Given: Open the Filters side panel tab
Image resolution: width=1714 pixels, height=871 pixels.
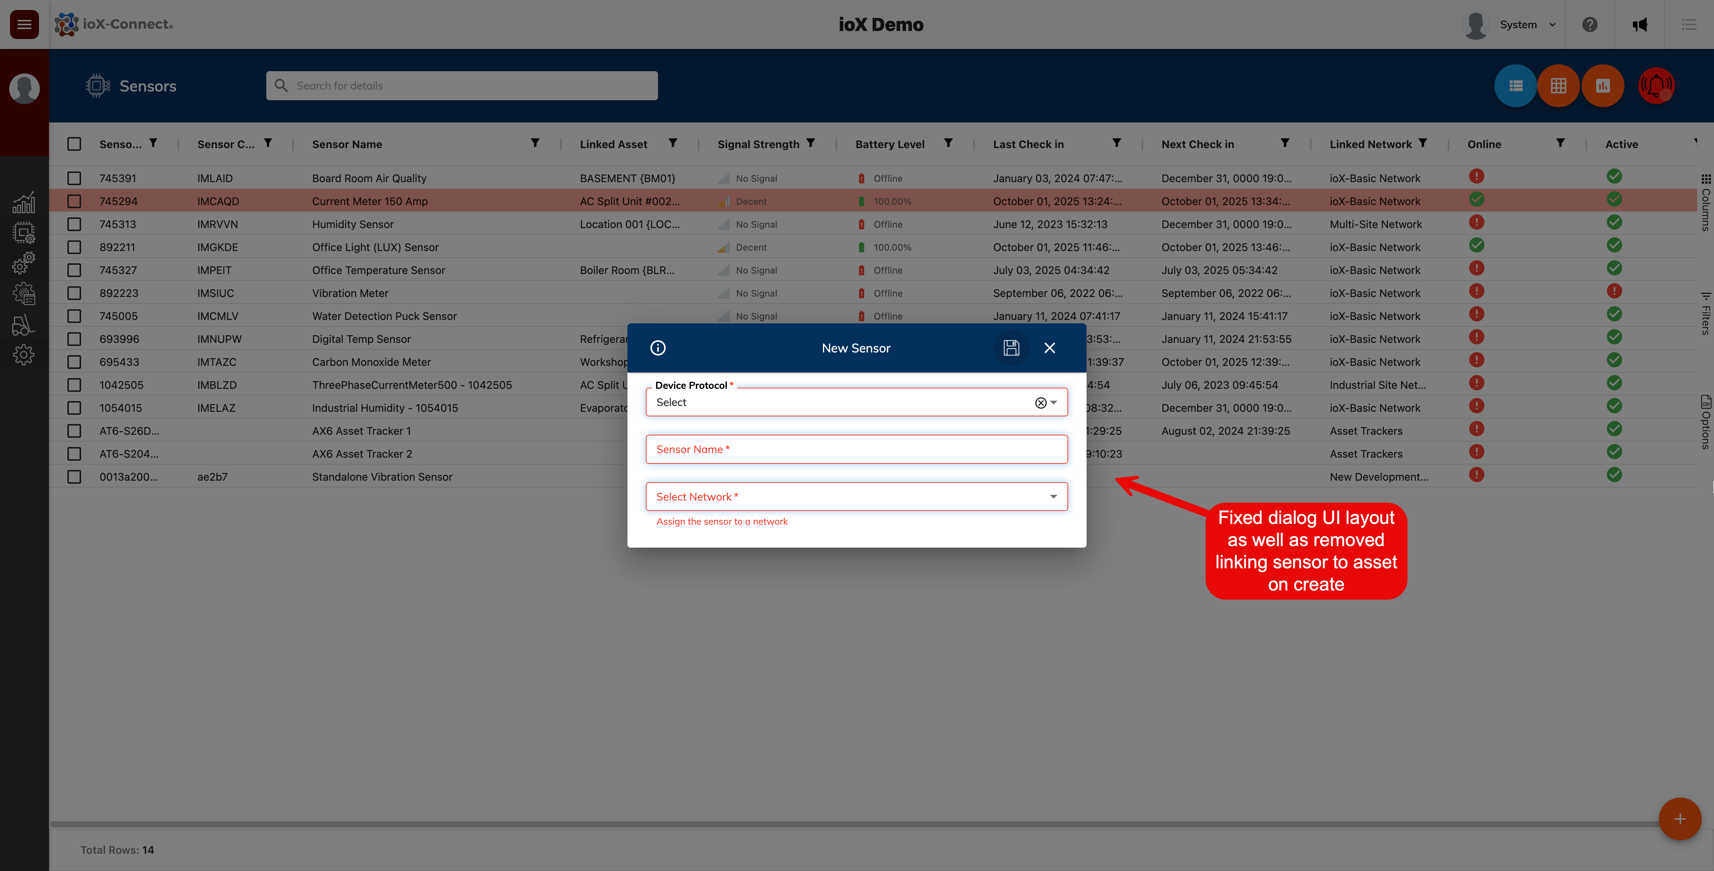Looking at the screenshot, I should point(1705,313).
